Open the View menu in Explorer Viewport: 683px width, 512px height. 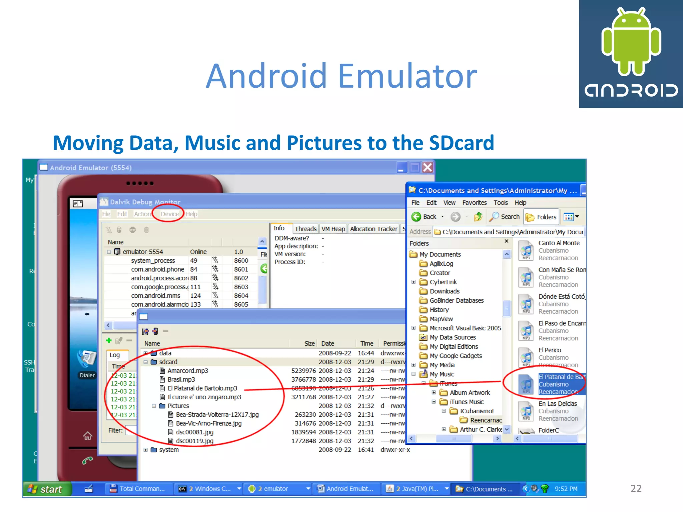pos(449,203)
